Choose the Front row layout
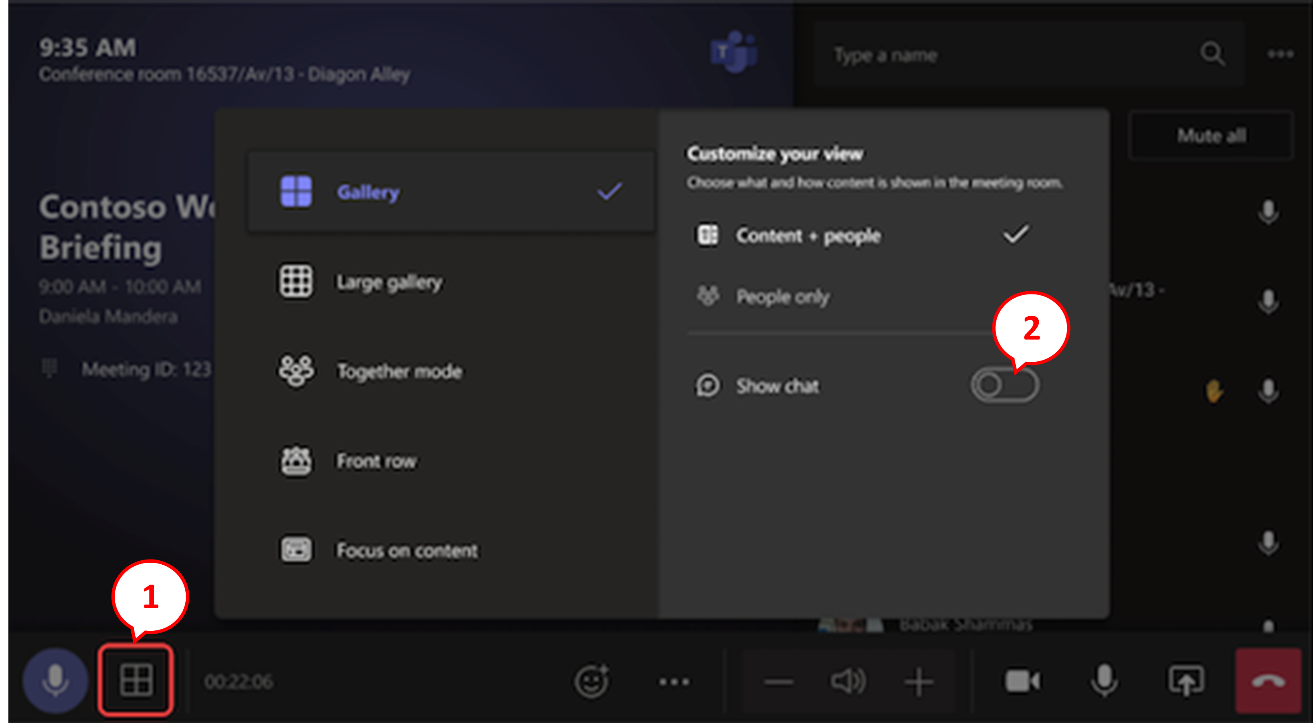The height and width of the screenshot is (723, 1313). pyautogui.click(x=376, y=461)
